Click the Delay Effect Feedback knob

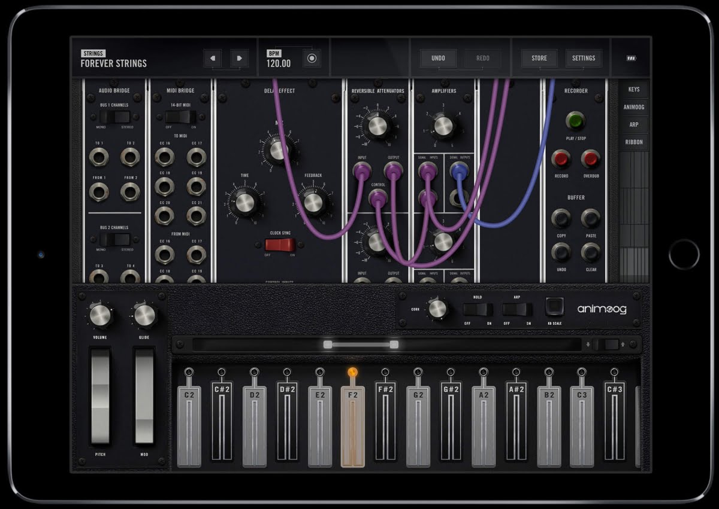pyautogui.click(x=313, y=203)
